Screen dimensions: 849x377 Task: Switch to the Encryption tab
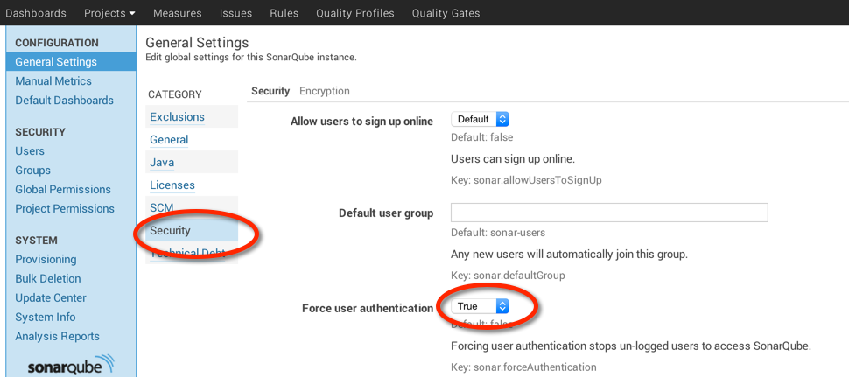325,91
